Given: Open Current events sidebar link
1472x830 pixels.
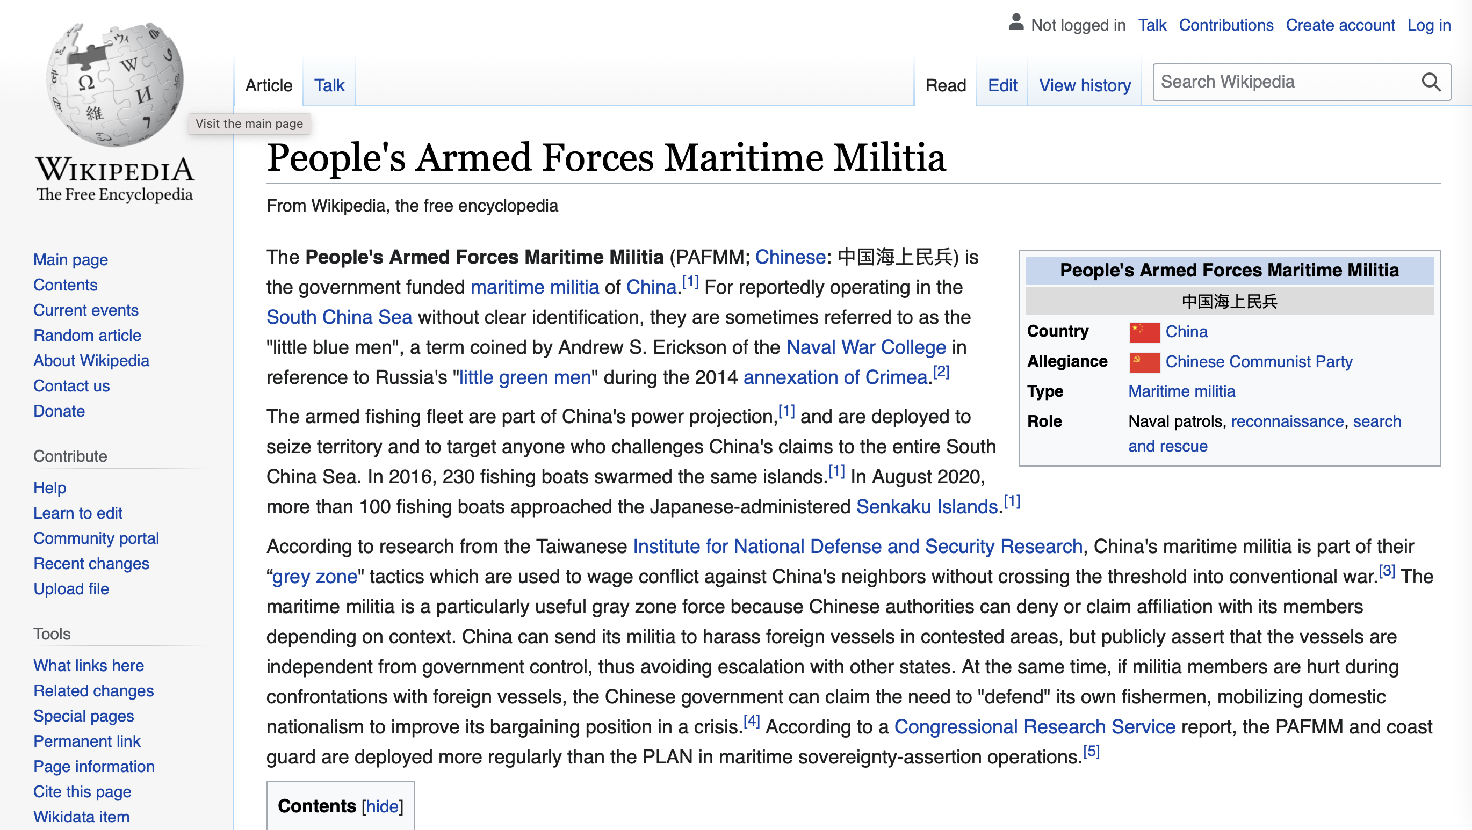Looking at the screenshot, I should [86, 310].
